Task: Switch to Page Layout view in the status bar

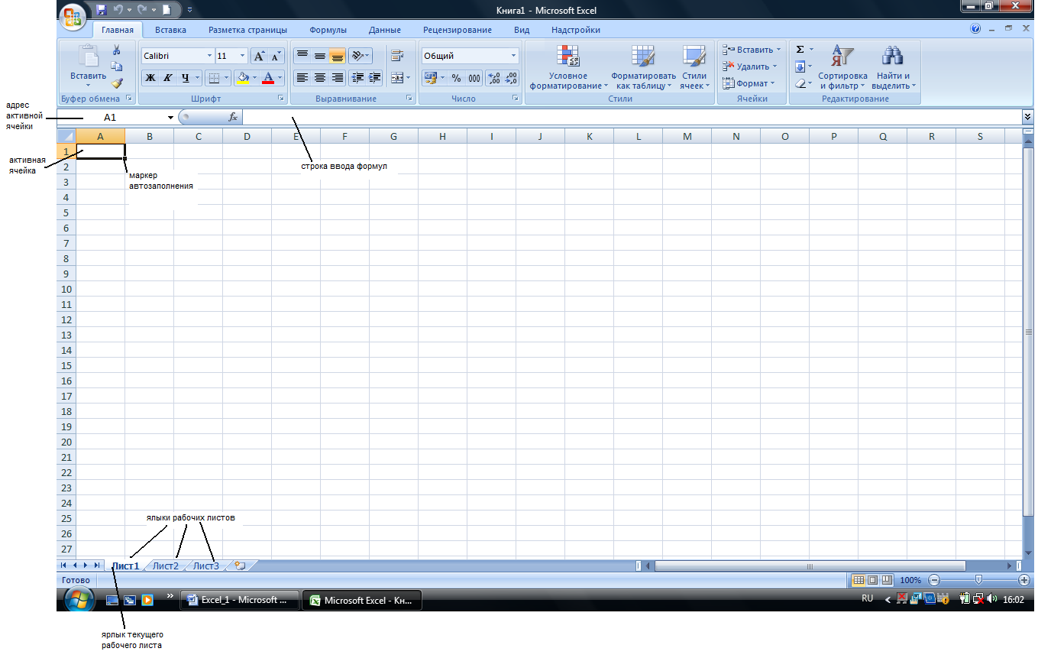Action: coord(873,580)
